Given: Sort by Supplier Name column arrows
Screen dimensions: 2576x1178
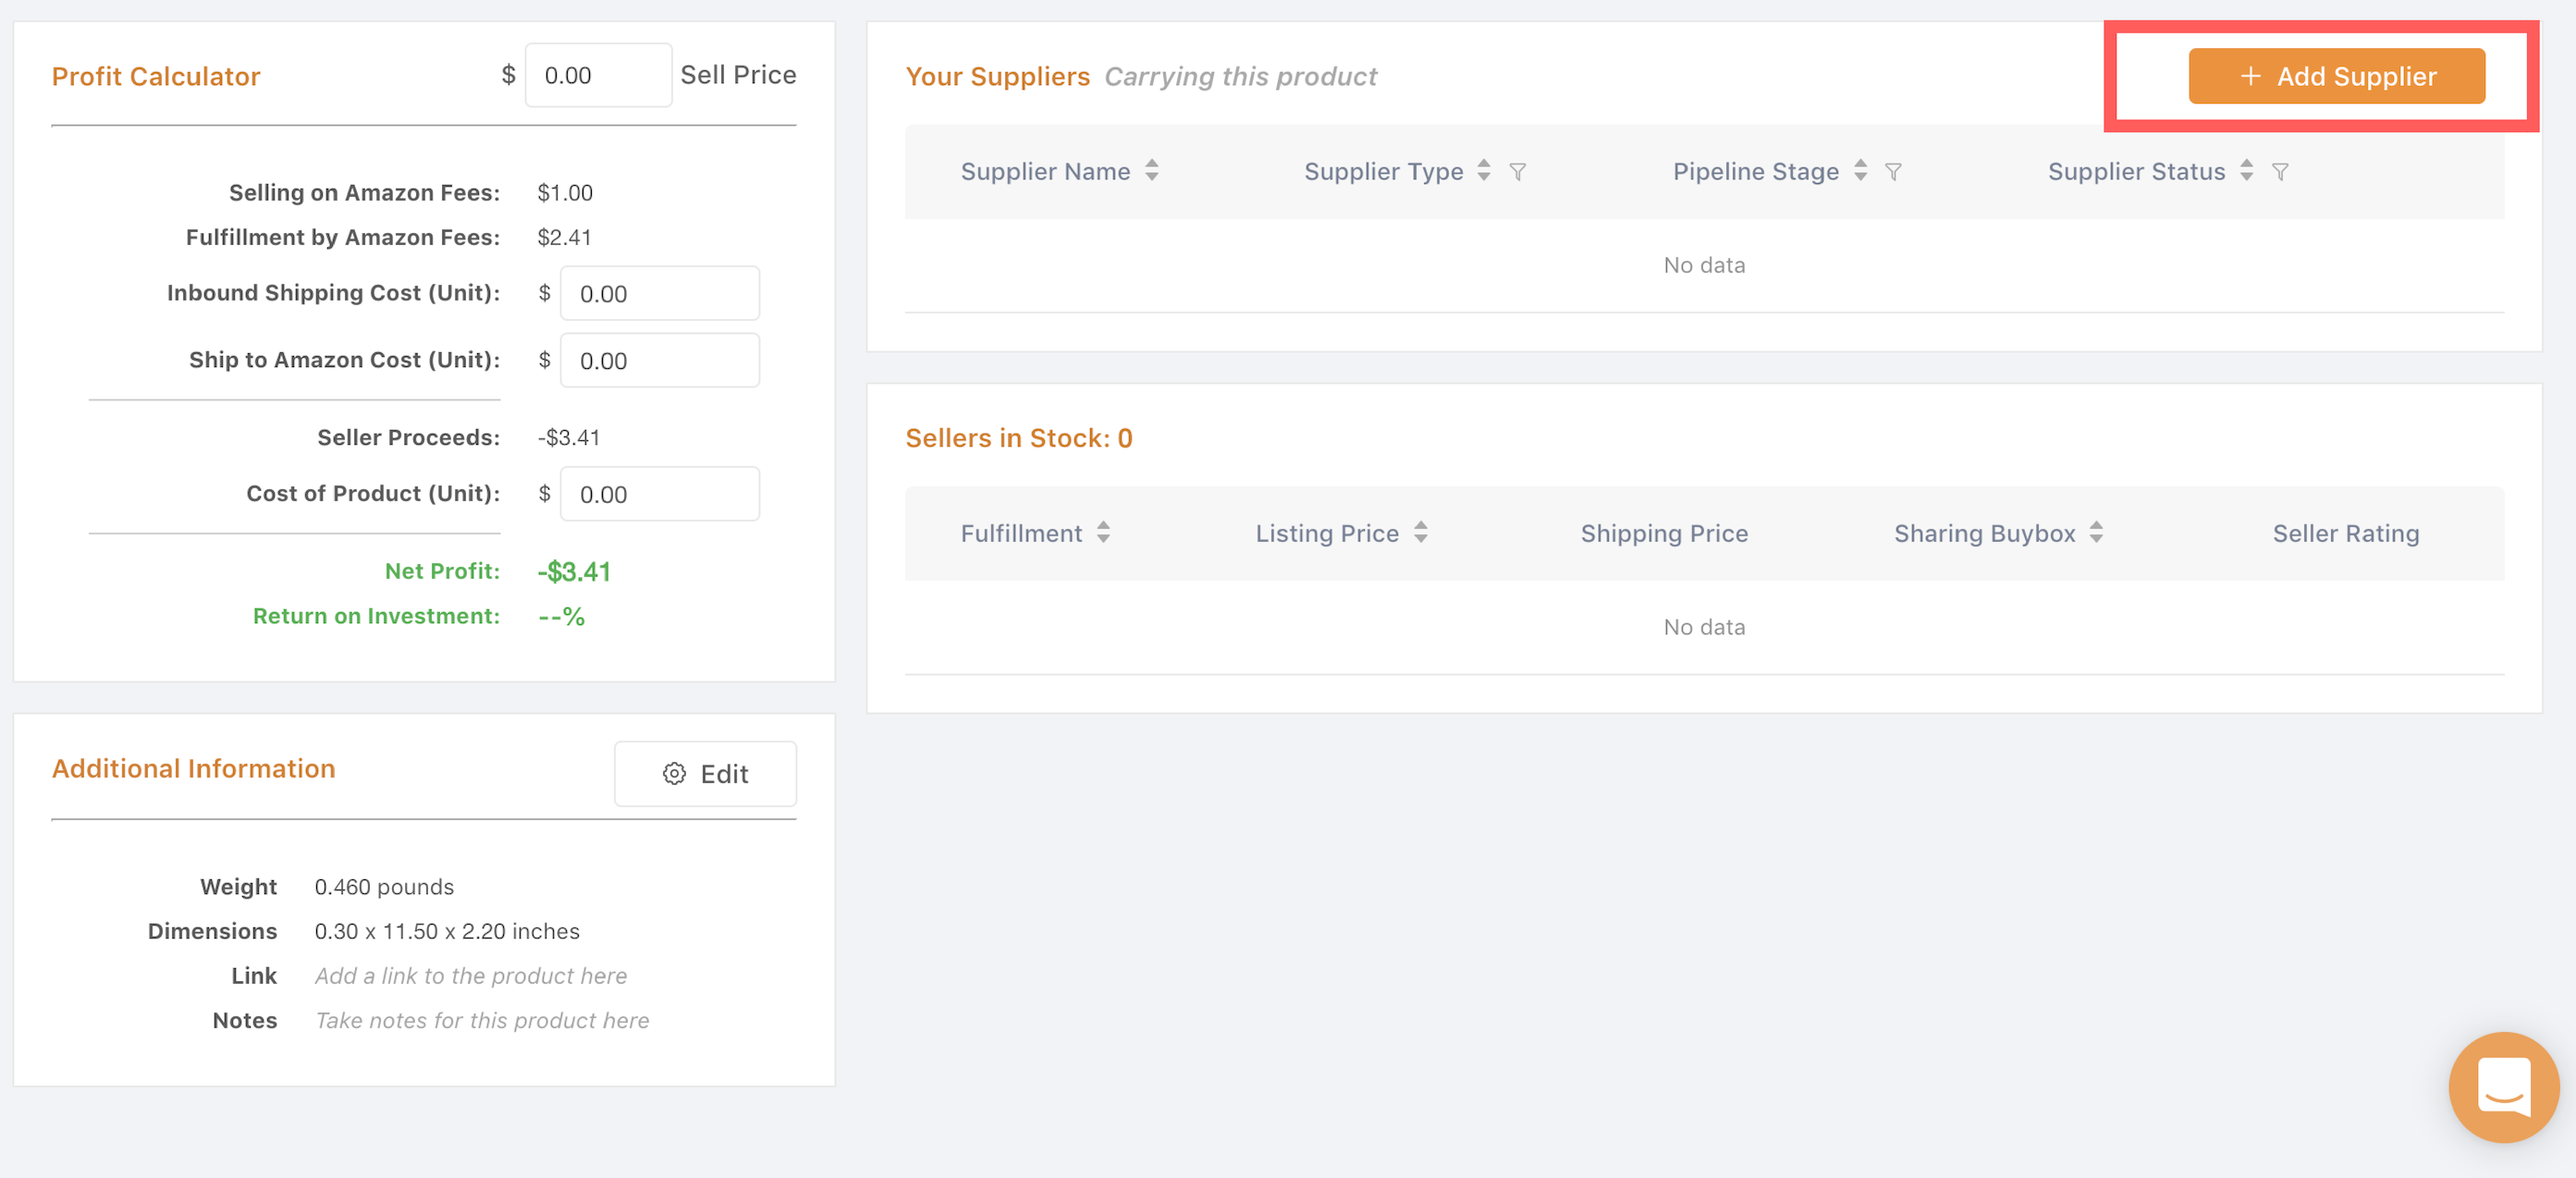Looking at the screenshot, I should click(x=1152, y=171).
